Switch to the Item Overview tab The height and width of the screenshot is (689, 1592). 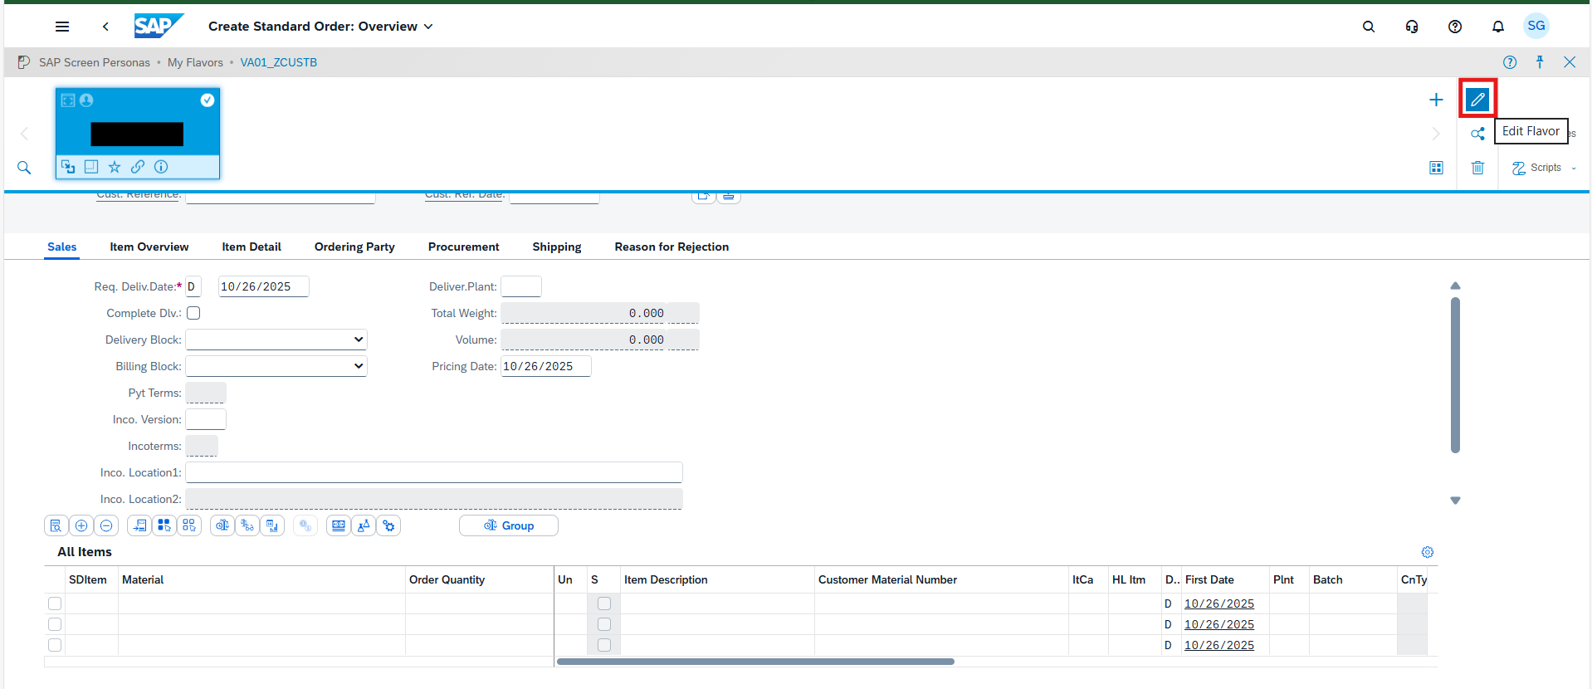click(149, 247)
